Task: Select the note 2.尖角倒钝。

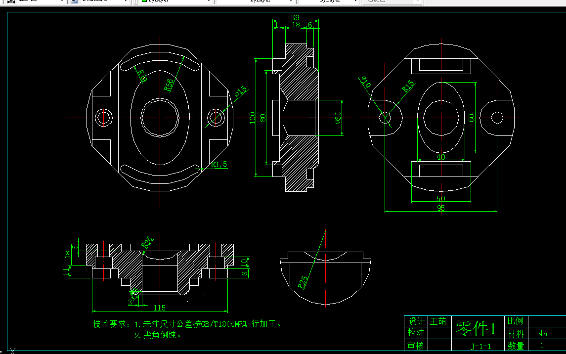Action: [x=158, y=335]
